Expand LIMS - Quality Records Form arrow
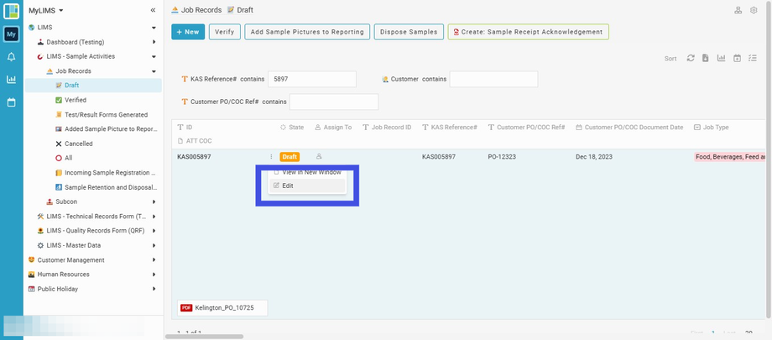This screenshot has height=340, width=772. click(154, 231)
